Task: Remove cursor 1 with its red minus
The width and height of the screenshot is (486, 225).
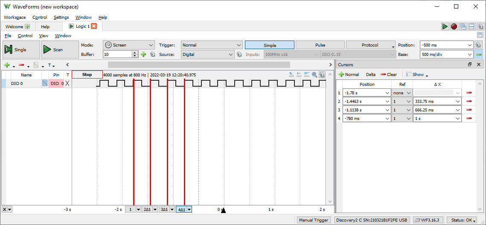Action: click(469, 93)
